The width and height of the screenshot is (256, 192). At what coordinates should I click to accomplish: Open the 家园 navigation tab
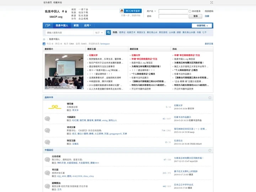76,26
